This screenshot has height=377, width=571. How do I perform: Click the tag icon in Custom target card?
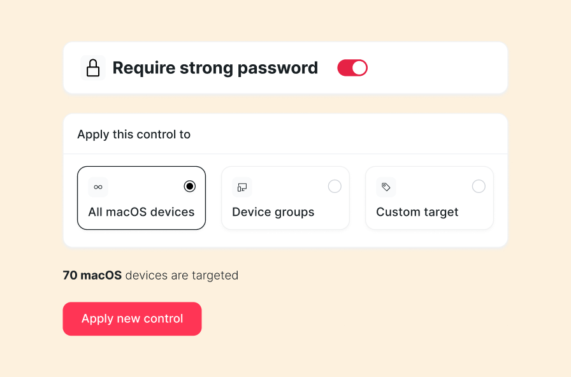point(386,187)
